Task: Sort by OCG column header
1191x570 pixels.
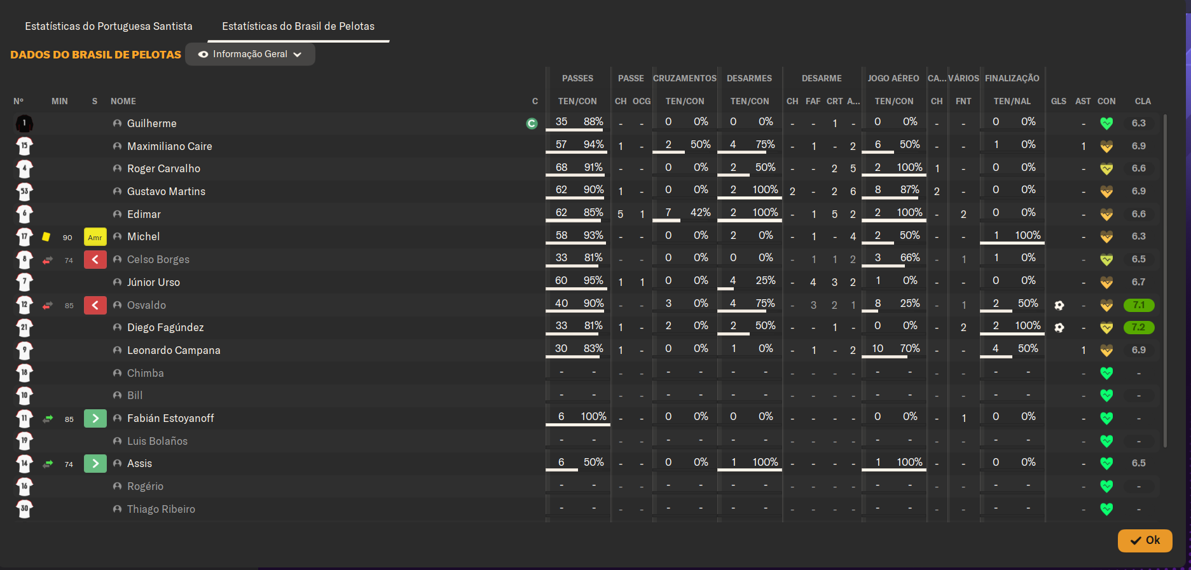Action: pyautogui.click(x=642, y=101)
